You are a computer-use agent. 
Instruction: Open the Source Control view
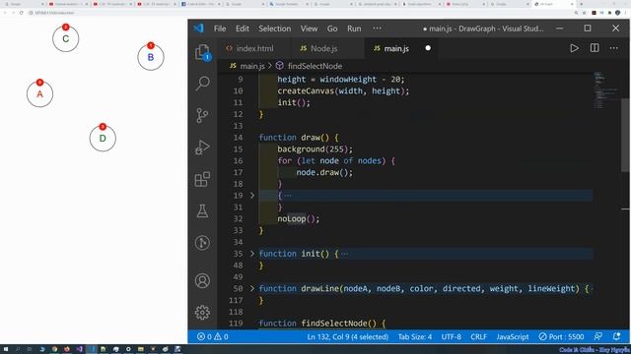click(202, 115)
